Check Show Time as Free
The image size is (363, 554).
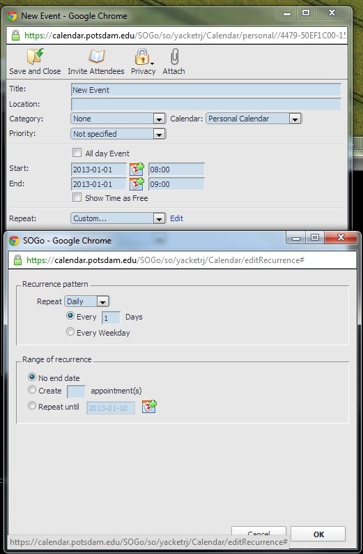77,197
